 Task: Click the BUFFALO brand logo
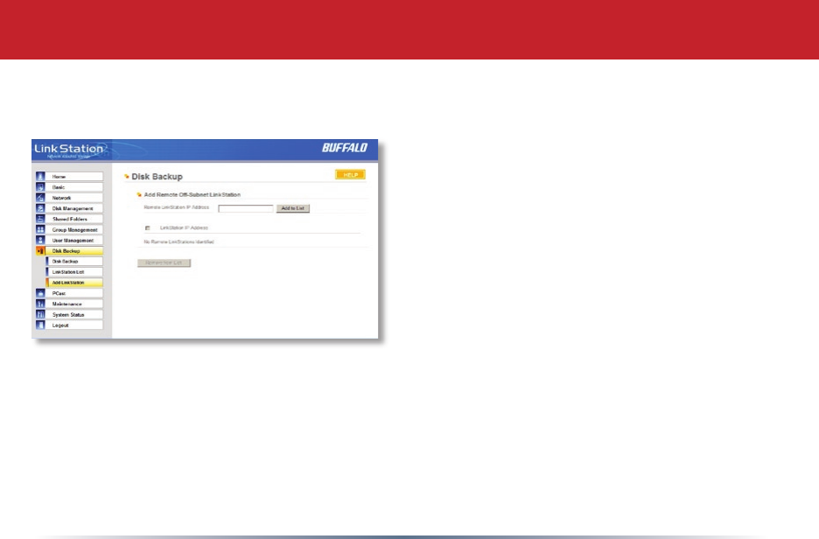point(345,148)
